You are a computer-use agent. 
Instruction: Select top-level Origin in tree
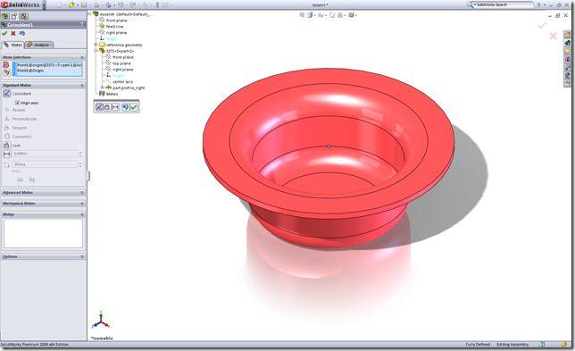click(x=112, y=39)
